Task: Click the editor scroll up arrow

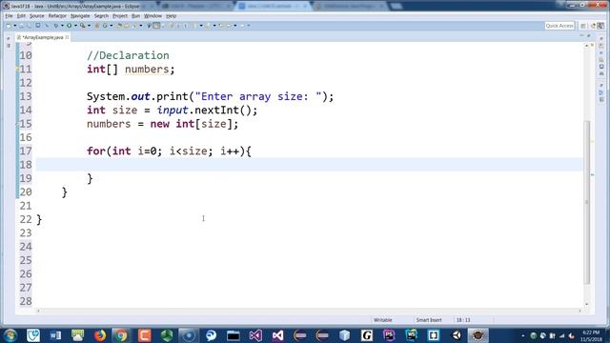Action: 587,46
